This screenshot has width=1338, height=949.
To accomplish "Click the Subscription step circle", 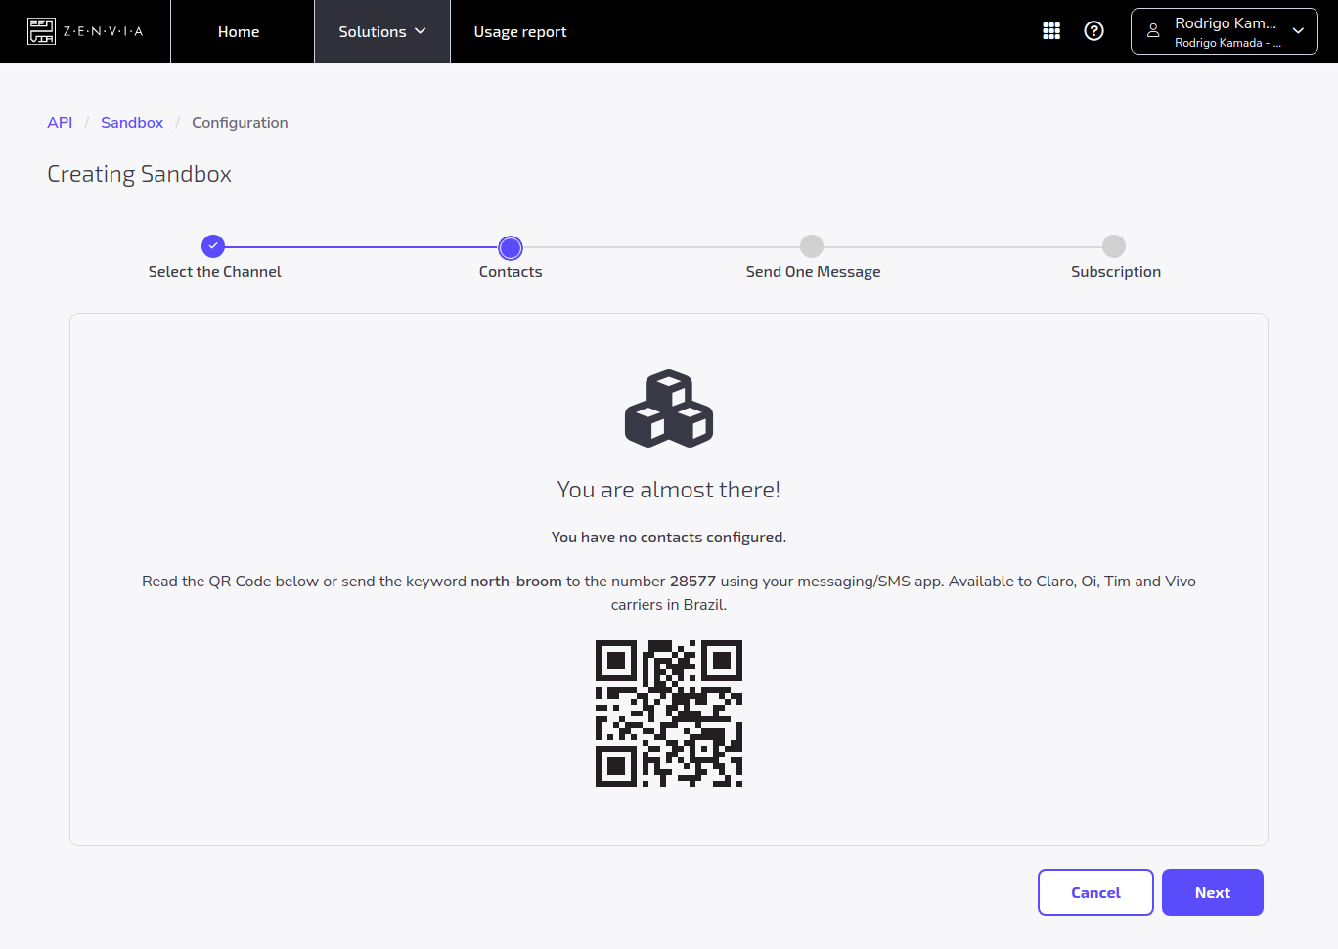I will pyautogui.click(x=1114, y=247).
